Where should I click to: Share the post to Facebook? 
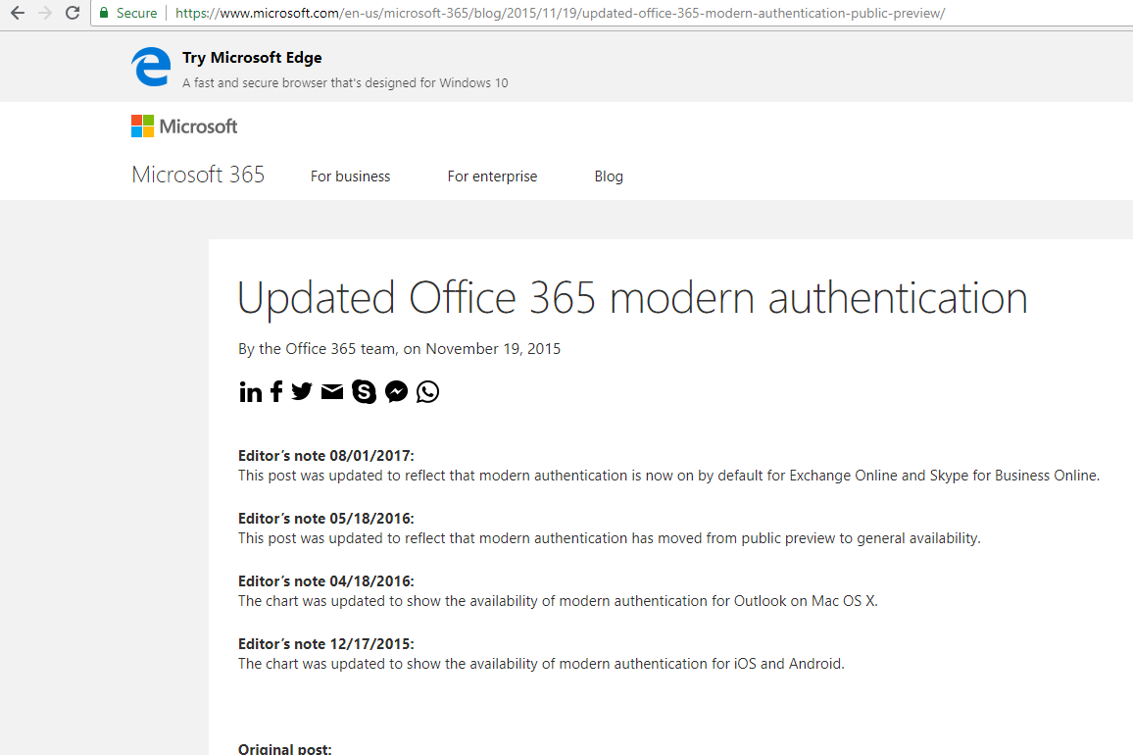point(275,391)
